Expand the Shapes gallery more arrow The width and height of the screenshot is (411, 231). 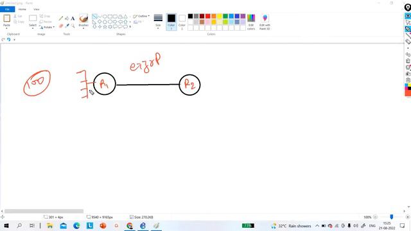tap(130, 27)
